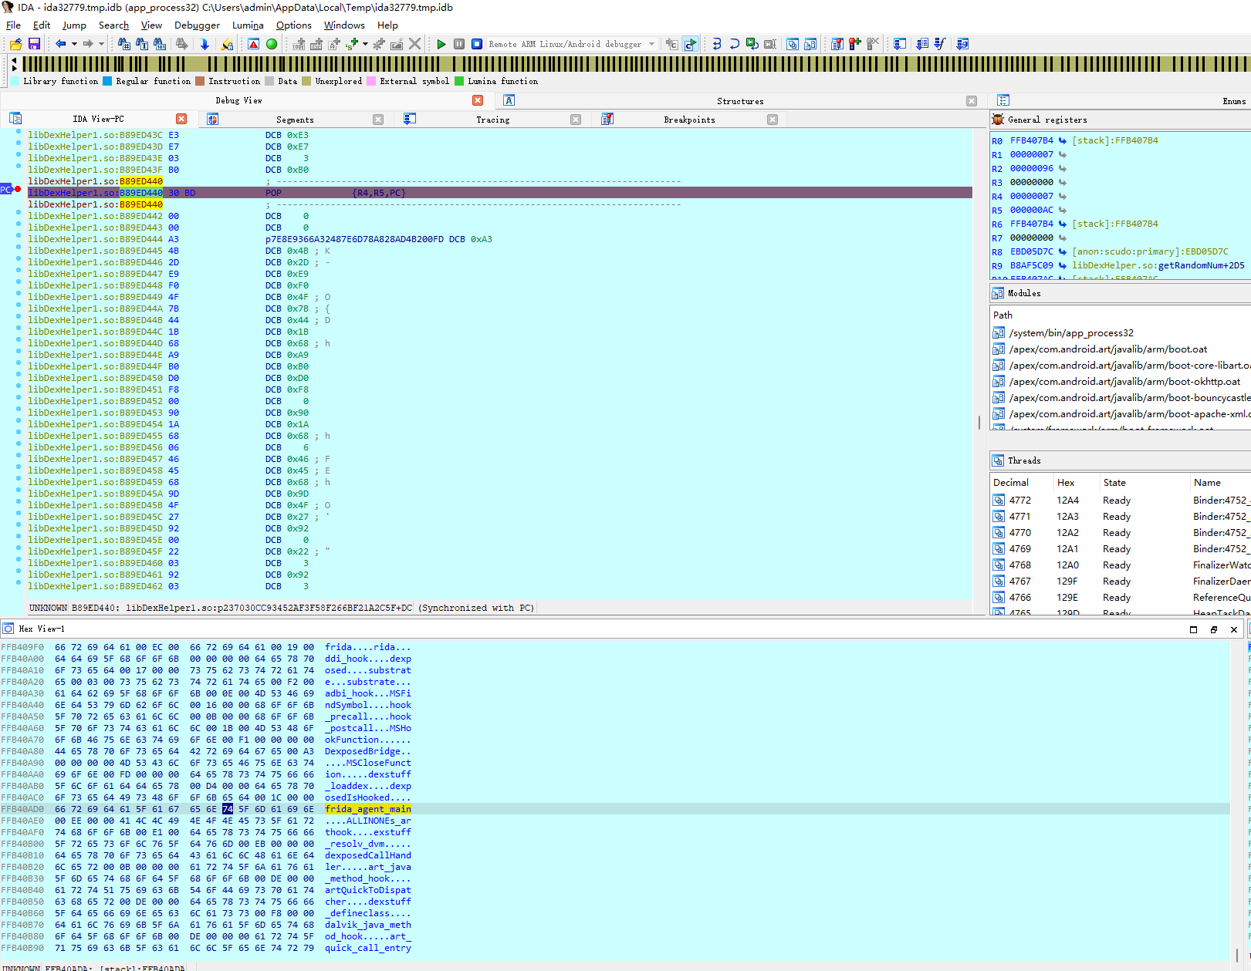1251x971 pixels.
Task: Click the Save database floppy icon
Action: pos(34,44)
